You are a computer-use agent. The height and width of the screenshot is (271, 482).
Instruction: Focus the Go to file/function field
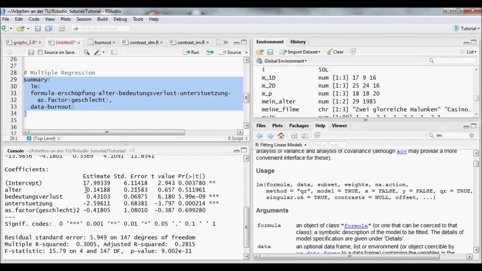tap(101, 29)
